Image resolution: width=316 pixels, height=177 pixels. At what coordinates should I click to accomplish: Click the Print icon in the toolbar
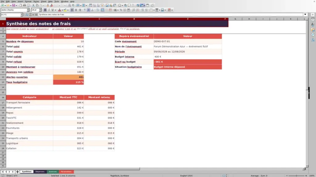pyautogui.click(x=24, y=5)
